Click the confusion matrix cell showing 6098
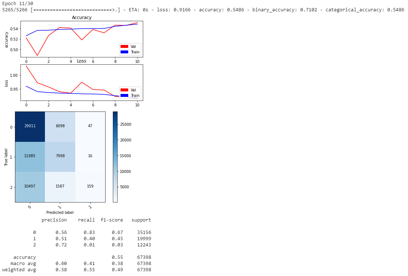The image size is (408, 276). [60, 127]
